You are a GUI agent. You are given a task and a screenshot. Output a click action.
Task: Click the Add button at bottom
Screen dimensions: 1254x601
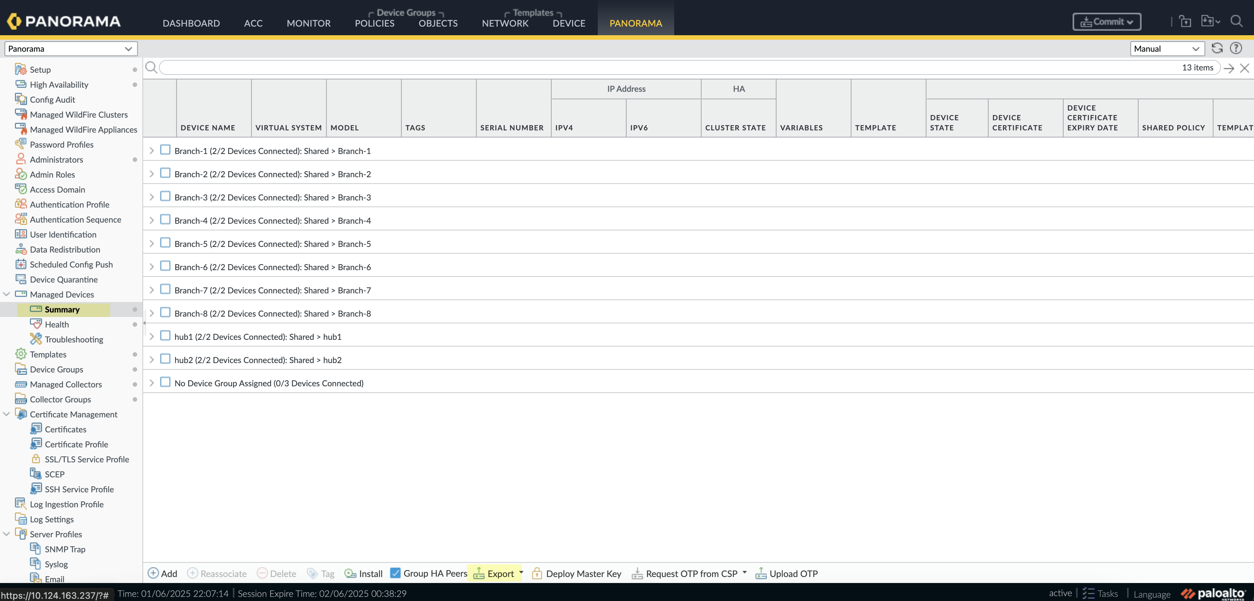coord(163,573)
